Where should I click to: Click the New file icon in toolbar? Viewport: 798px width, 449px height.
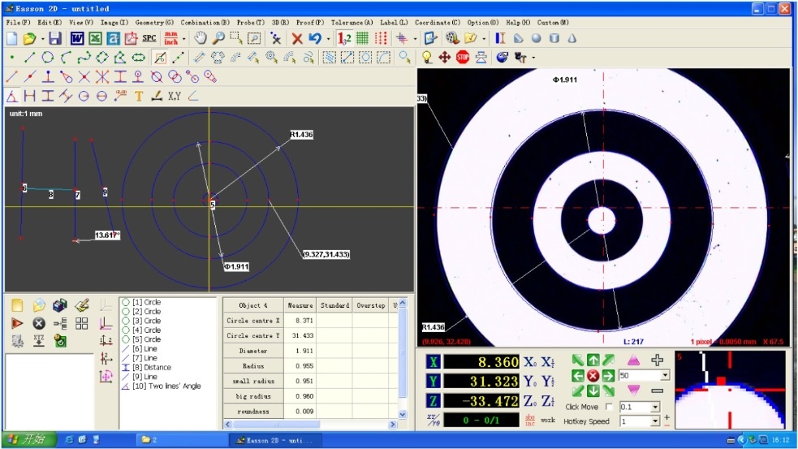point(12,38)
